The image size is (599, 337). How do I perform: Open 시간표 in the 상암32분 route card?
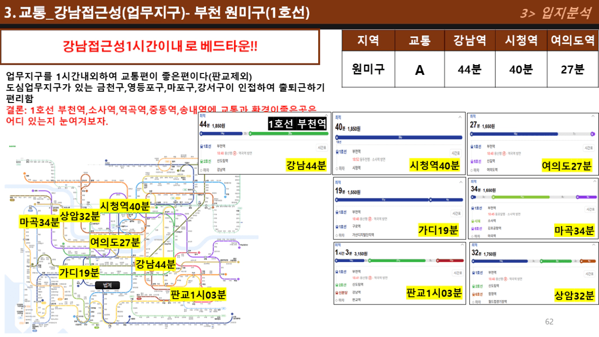coord(589,274)
